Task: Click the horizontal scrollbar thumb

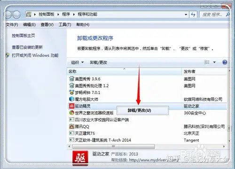Action: (113, 146)
